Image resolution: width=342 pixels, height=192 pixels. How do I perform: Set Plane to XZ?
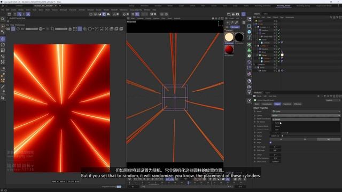point(329,139)
